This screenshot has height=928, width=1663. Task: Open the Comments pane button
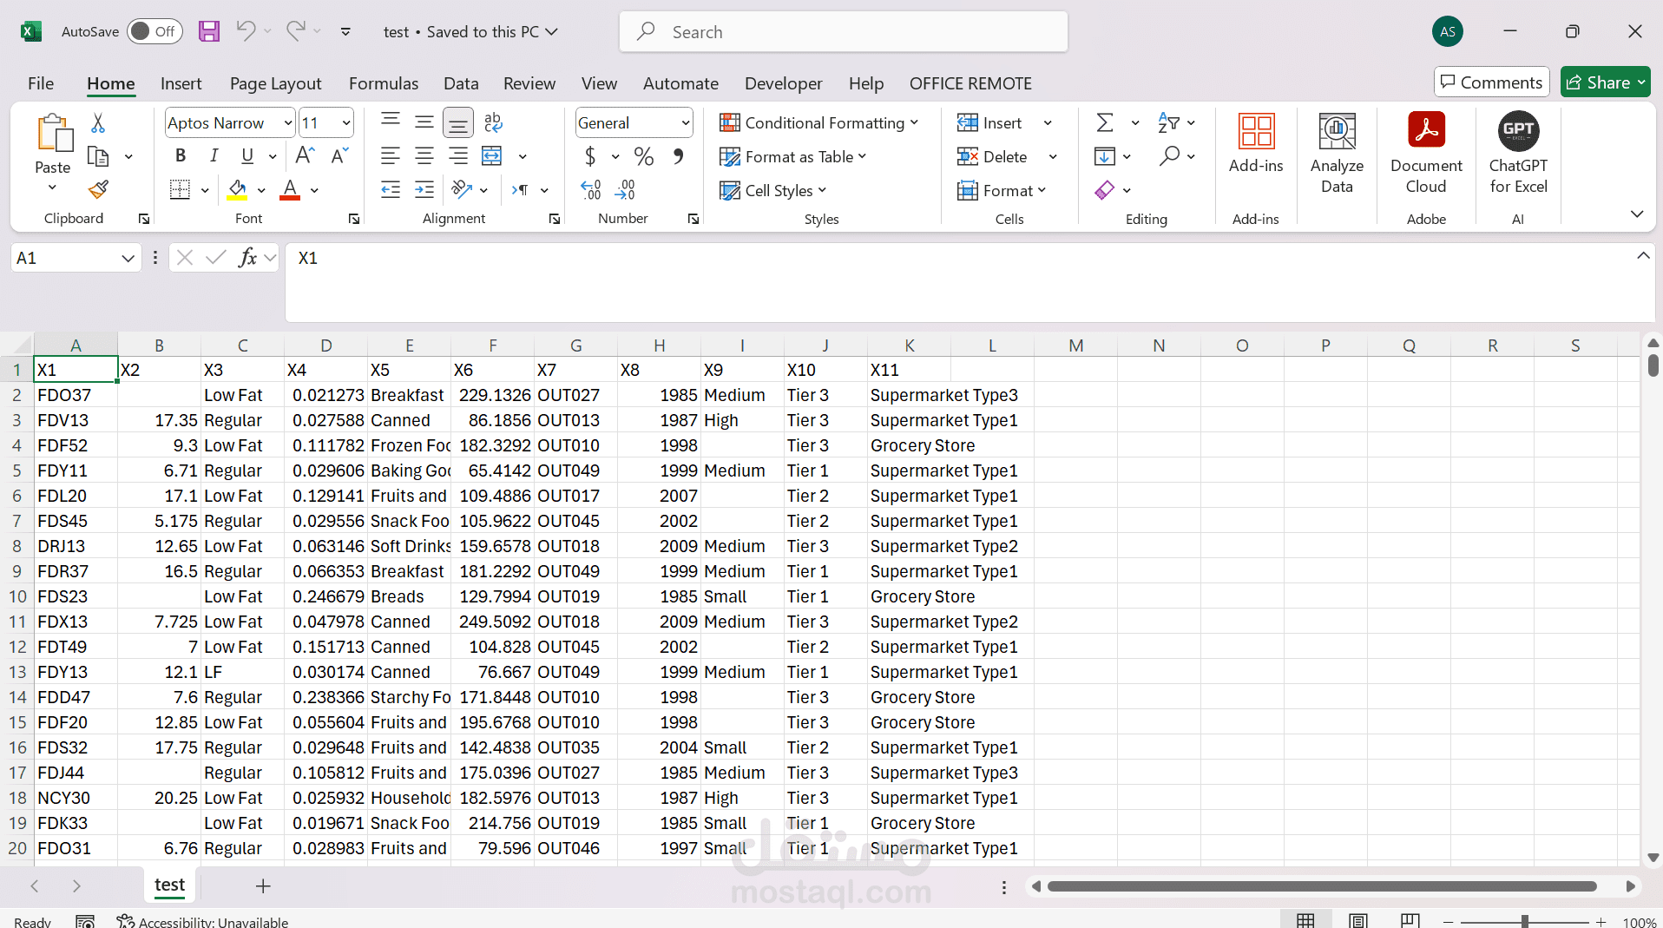[x=1491, y=82]
